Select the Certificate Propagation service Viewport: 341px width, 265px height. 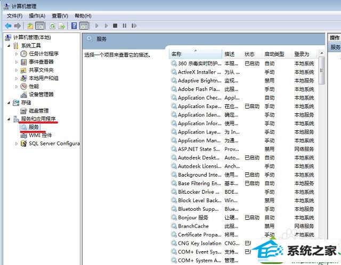pyautogui.click(x=243, y=235)
